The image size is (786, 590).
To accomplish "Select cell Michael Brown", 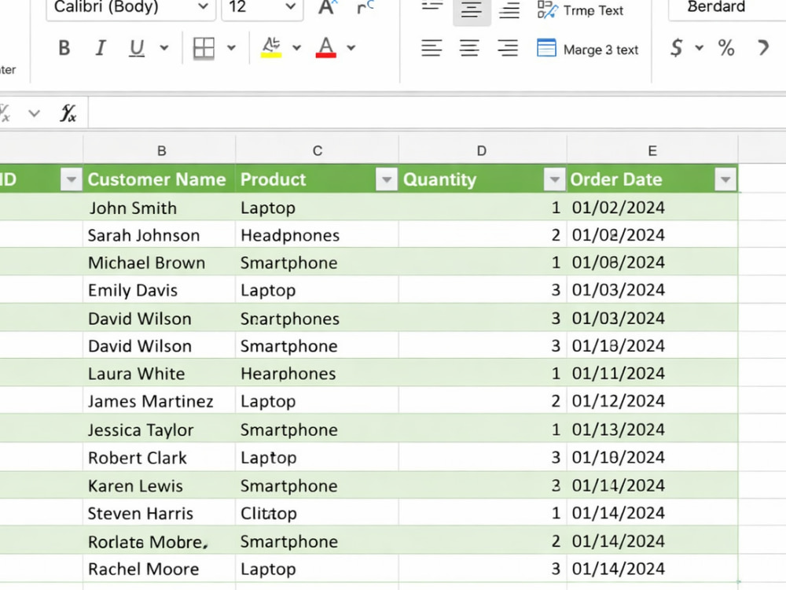I will pos(160,263).
